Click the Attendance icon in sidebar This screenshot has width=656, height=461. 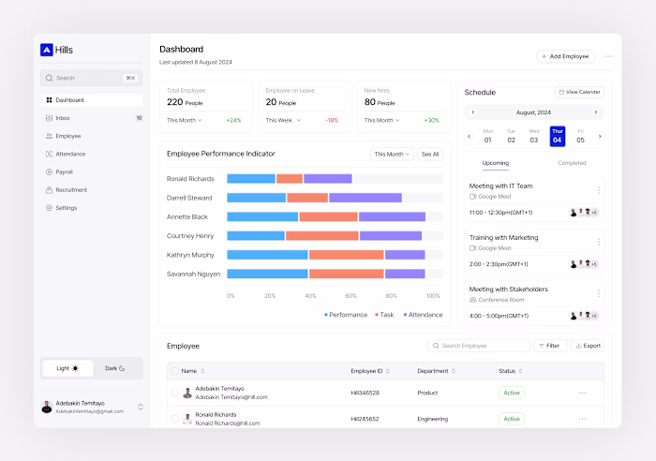coord(49,154)
